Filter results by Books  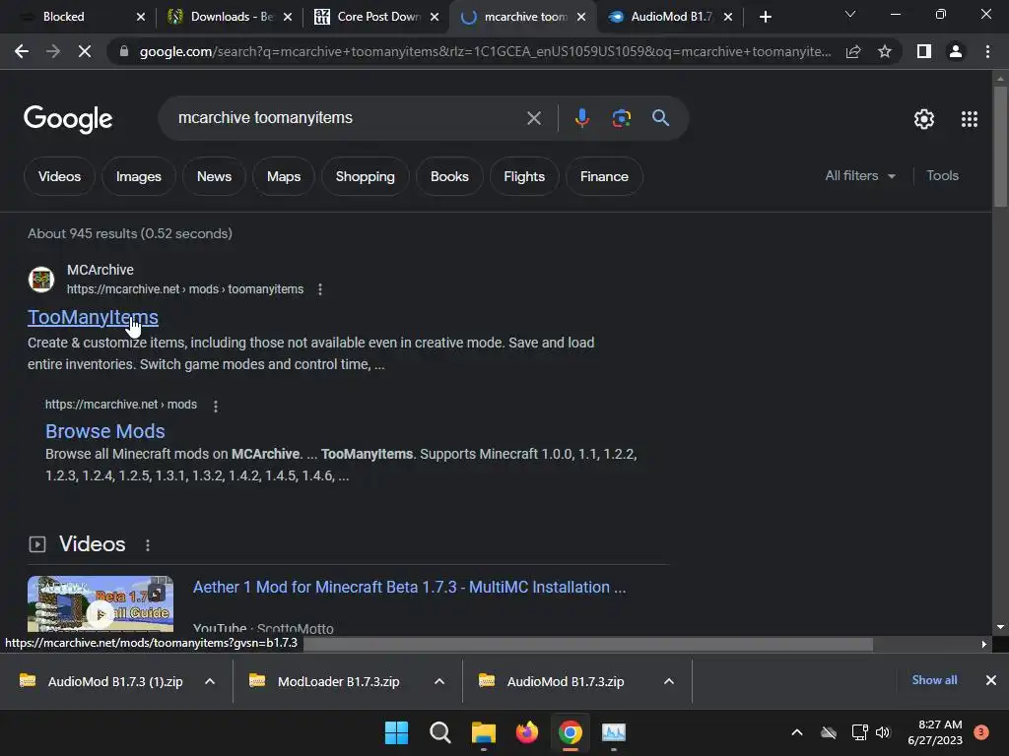coord(449,176)
